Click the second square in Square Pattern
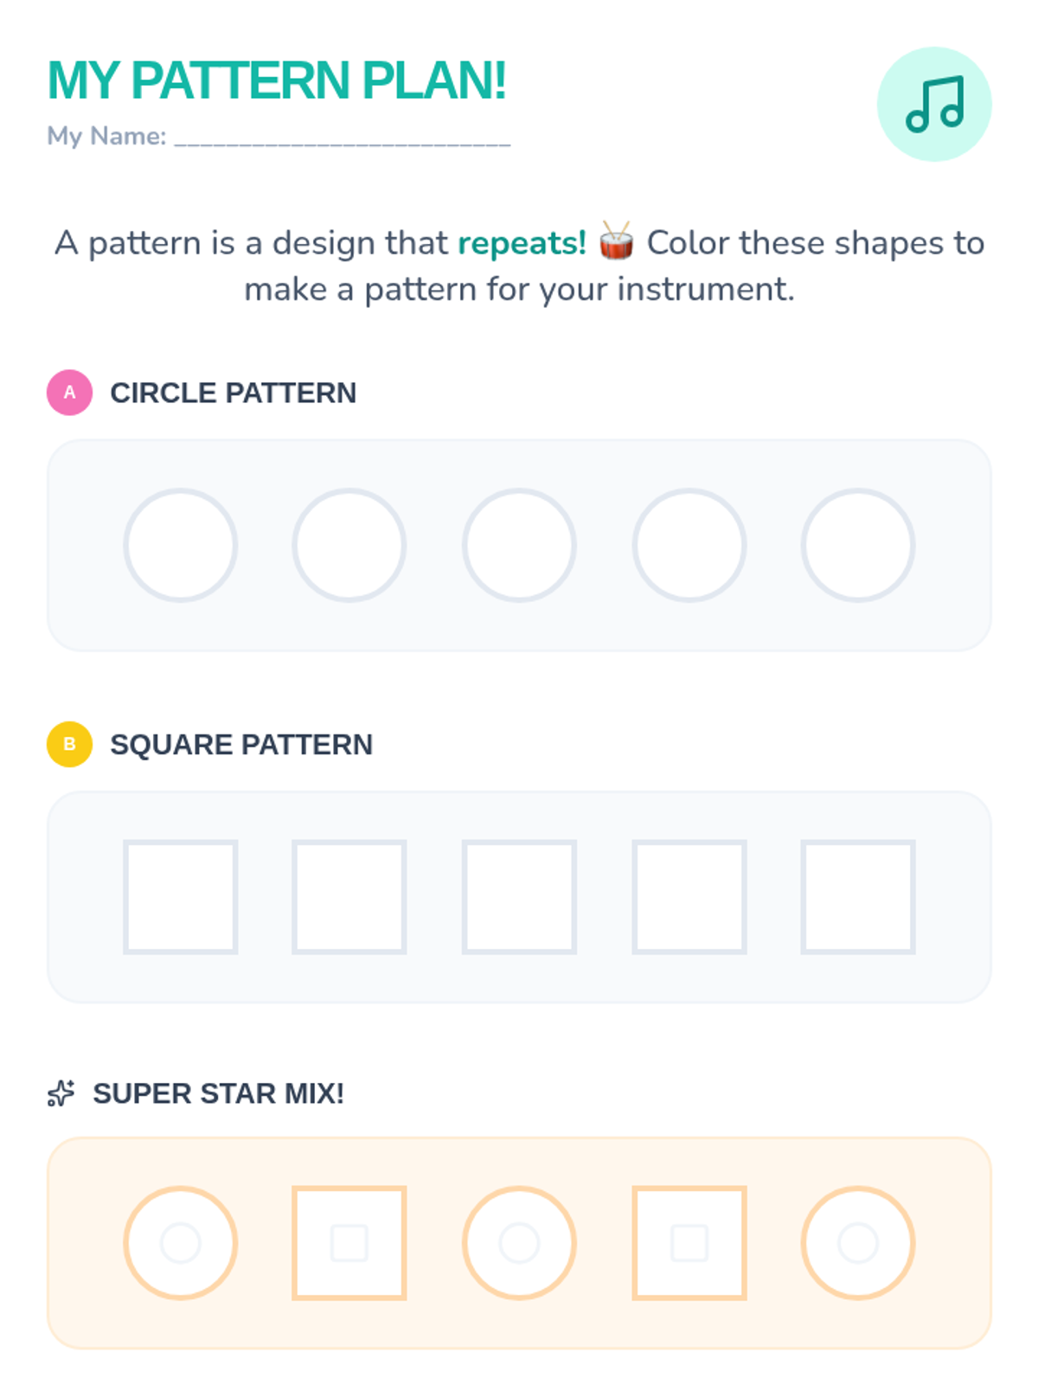This screenshot has width=1038, height=1384. tap(349, 897)
